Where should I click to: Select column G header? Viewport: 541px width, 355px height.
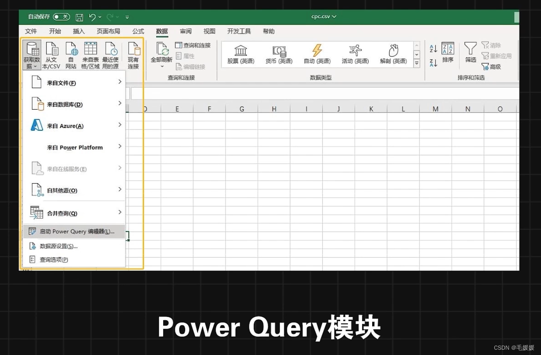click(x=242, y=109)
